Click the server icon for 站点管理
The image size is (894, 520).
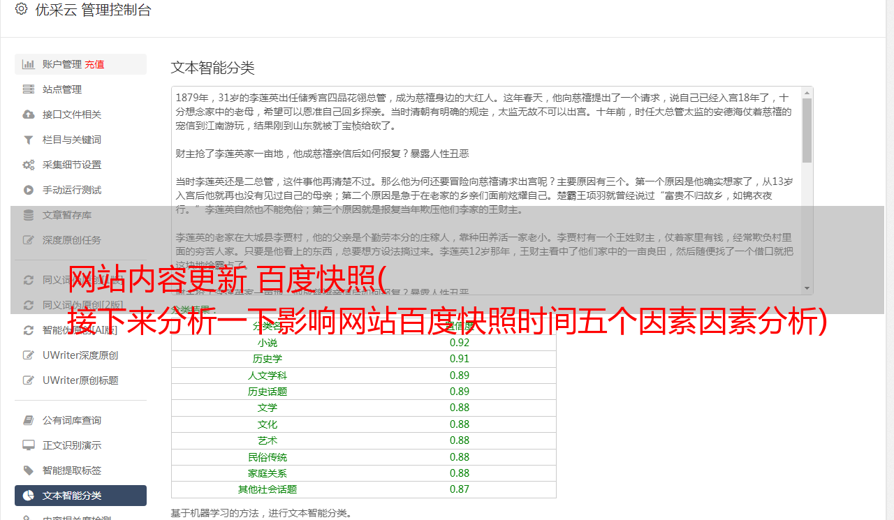[x=29, y=89]
